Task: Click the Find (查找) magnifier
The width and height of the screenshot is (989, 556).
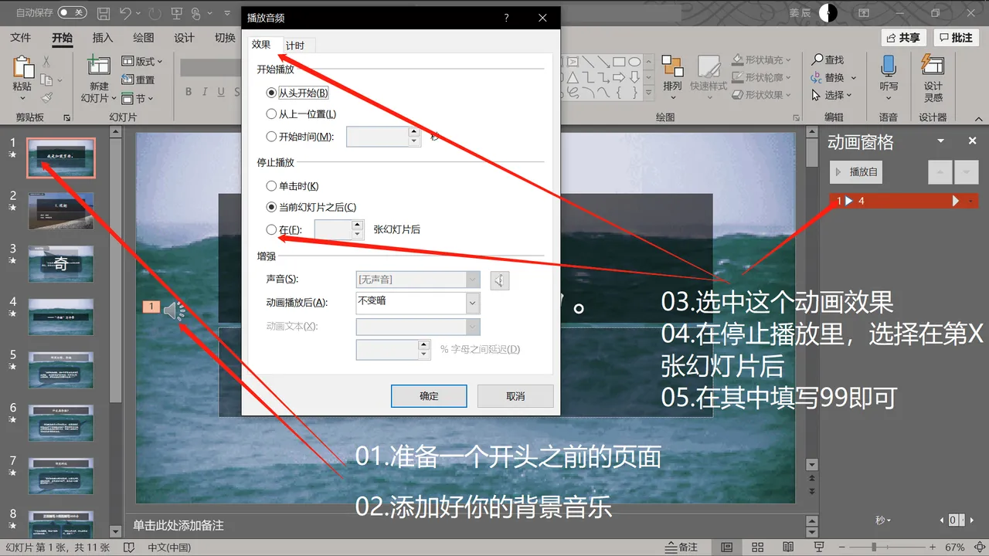Action: click(x=817, y=59)
